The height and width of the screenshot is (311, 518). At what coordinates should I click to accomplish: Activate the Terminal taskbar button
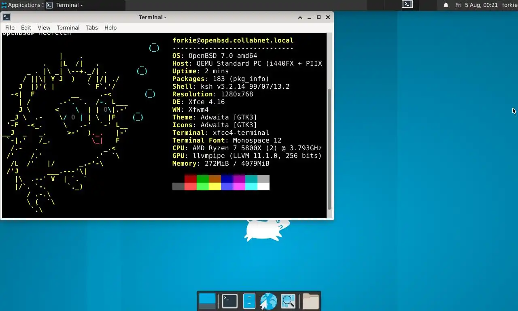85,5
